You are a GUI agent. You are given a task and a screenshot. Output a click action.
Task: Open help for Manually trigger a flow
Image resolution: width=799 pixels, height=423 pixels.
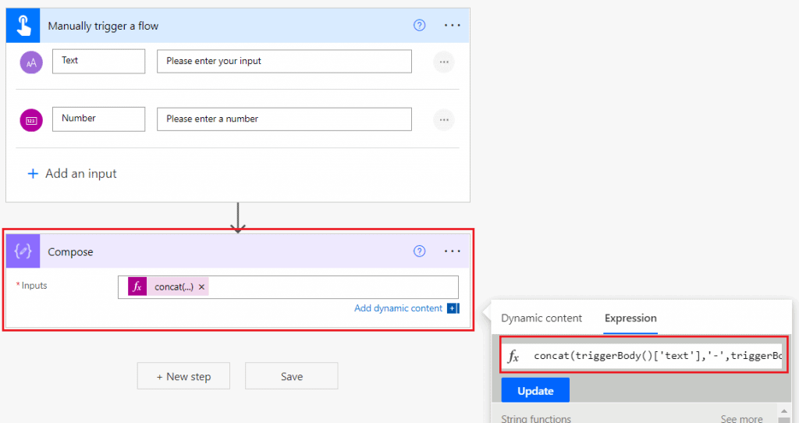[x=419, y=25]
